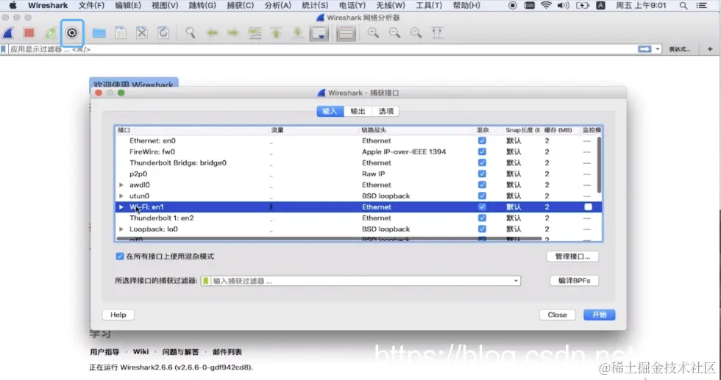721x380 pixels.
Task: Open capture options gear icon
Action: [x=72, y=32]
